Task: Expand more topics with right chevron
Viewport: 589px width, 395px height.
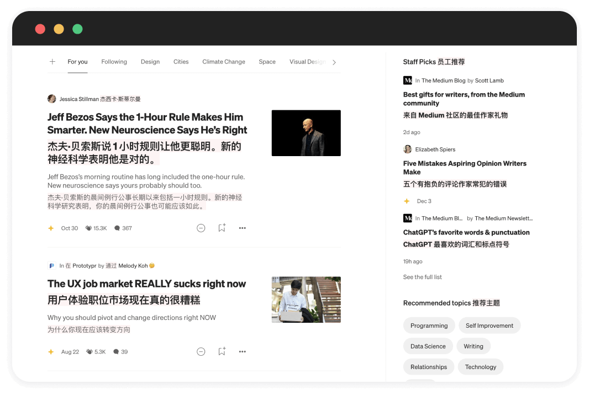Action: (334, 62)
